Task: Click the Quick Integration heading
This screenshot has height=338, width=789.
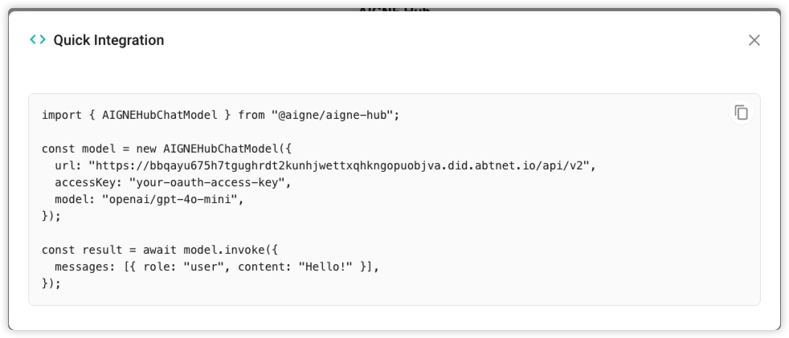Action: (x=108, y=40)
